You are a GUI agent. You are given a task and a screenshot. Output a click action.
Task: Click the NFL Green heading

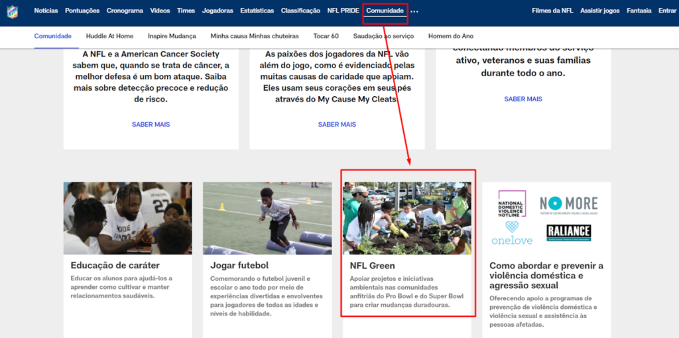(x=373, y=265)
